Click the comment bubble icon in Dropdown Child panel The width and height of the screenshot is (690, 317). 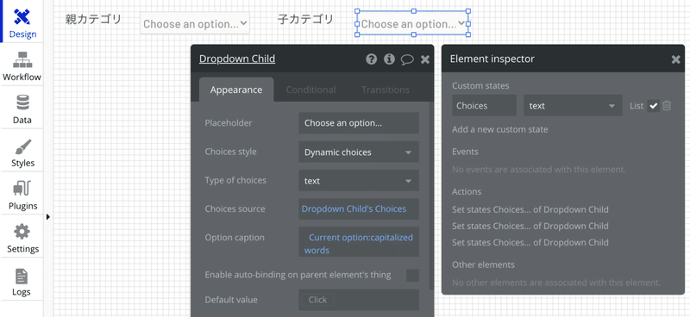pos(407,59)
